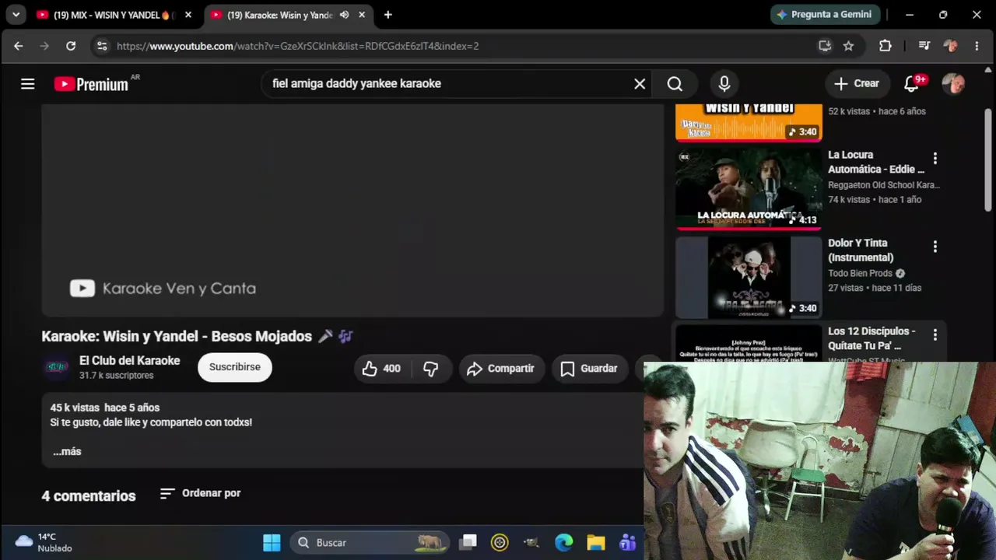The width and height of the screenshot is (996, 560).
Task: Click the browser address bar URL
Action: coord(298,46)
